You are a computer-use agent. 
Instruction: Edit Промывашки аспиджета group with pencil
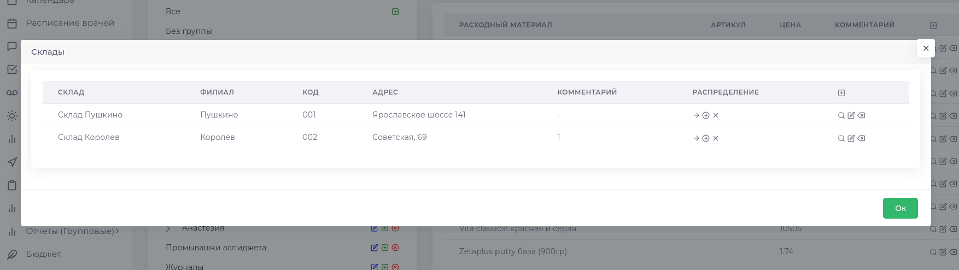point(375,248)
